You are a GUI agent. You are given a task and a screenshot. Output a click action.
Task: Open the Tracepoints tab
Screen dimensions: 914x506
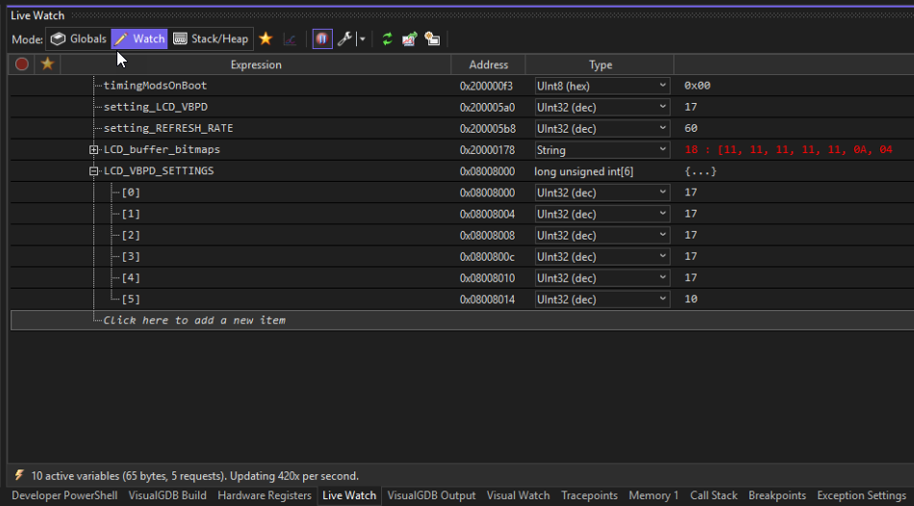click(x=589, y=495)
